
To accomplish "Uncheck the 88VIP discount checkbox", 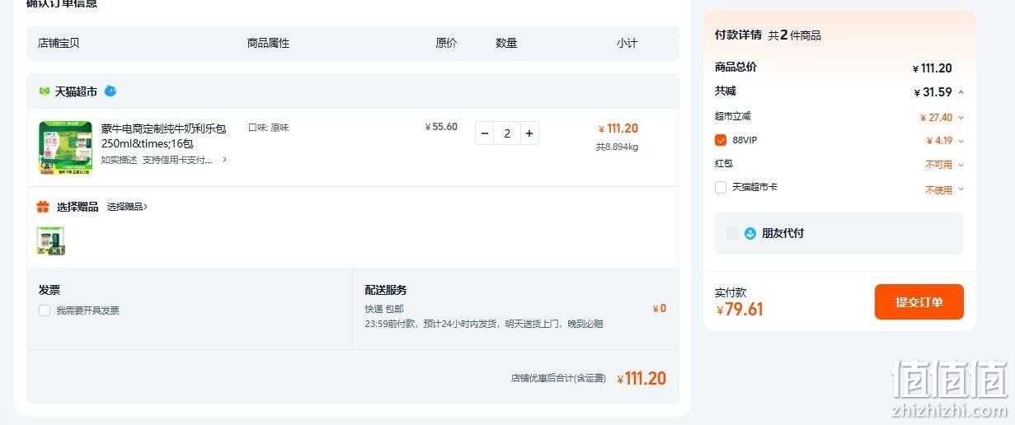I will point(721,140).
